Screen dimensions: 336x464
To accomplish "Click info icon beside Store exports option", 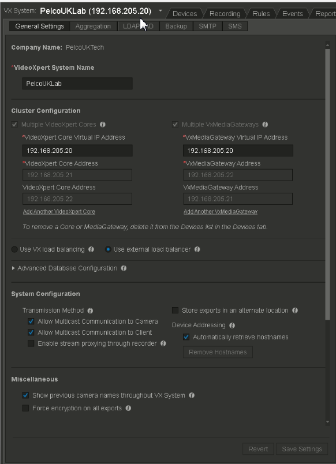I will 296,310.
